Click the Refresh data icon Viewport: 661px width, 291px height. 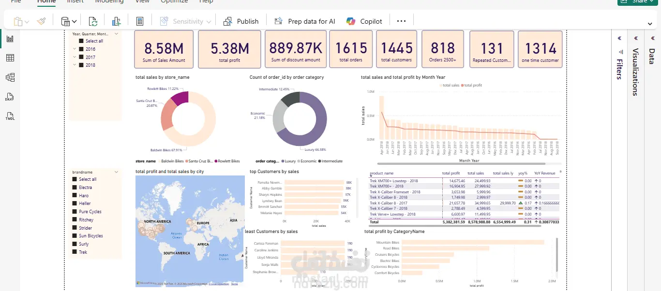(93, 21)
